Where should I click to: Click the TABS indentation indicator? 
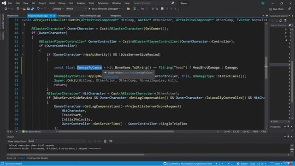coord(255,131)
